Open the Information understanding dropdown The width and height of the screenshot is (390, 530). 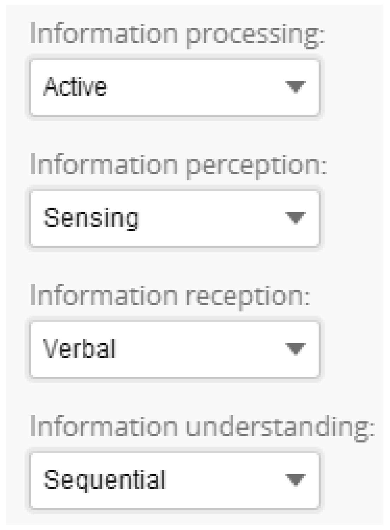pyautogui.click(x=175, y=480)
